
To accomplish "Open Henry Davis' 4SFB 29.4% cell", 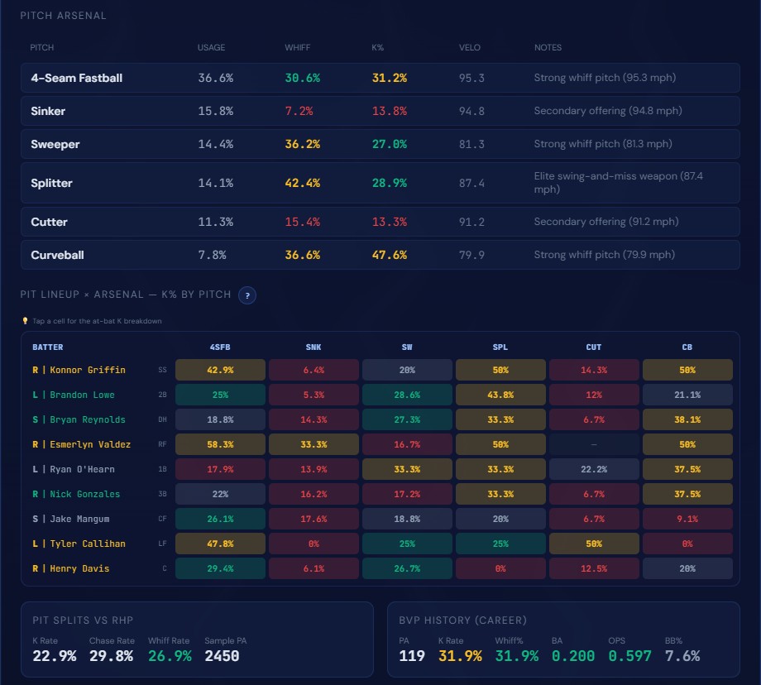I will click(x=220, y=568).
